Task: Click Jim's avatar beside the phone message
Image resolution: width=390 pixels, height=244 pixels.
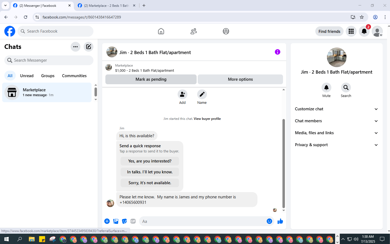Action: (x=110, y=203)
